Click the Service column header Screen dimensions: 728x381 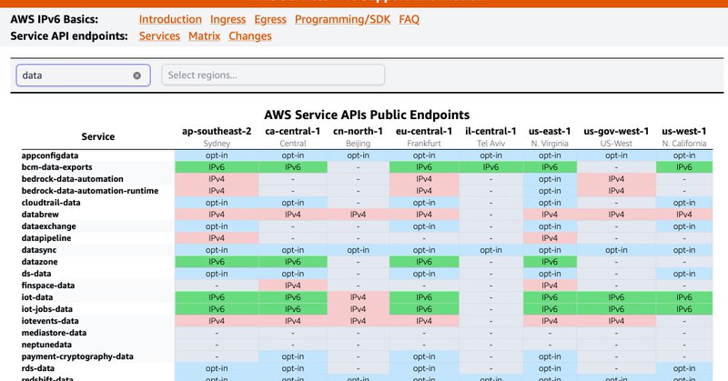98,136
